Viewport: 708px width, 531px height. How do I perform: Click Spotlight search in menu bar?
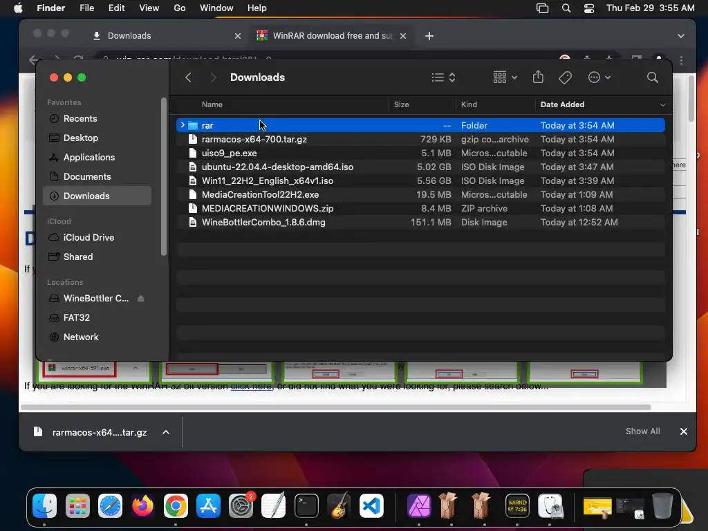pos(566,8)
